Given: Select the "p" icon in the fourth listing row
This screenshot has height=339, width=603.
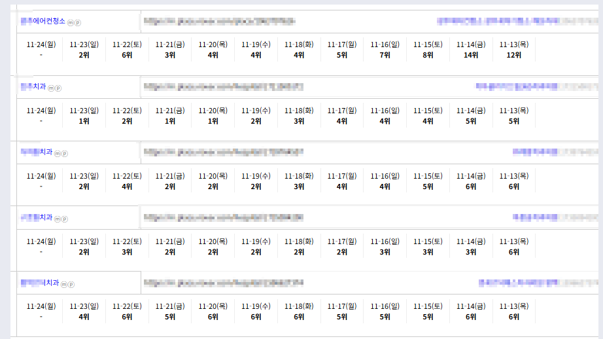Looking at the screenshot, I should pos(65,219).
